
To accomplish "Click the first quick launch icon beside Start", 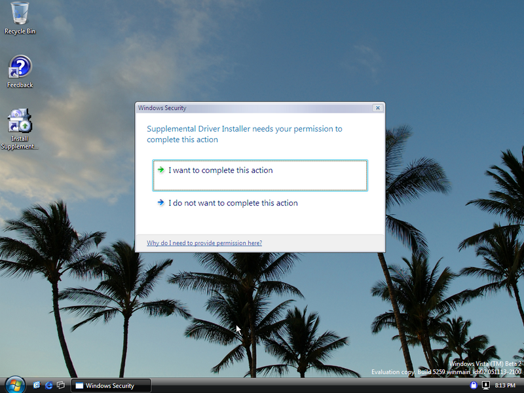I will [x=37, y=385].
